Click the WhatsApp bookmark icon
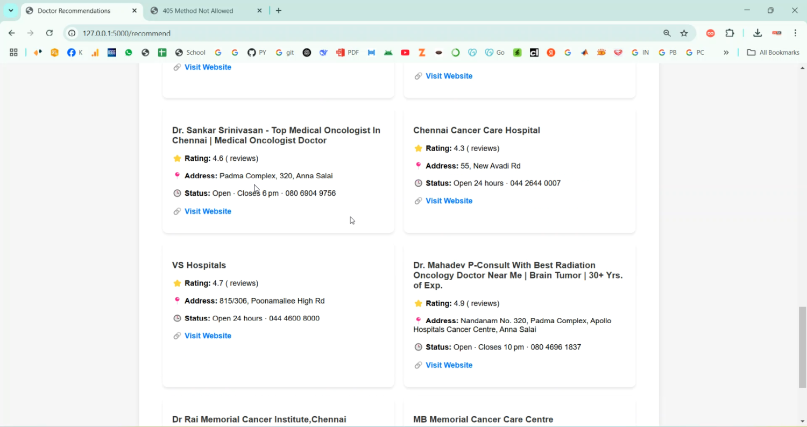Image resolution: width=807 pixels, height=427 pixels. [129, 53]
